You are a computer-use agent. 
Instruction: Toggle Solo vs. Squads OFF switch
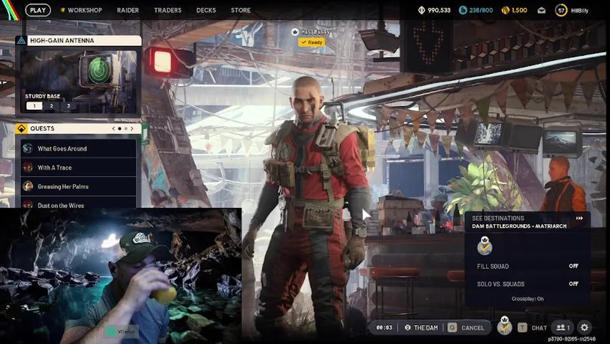pyautogui.click(x=573, y=284)
